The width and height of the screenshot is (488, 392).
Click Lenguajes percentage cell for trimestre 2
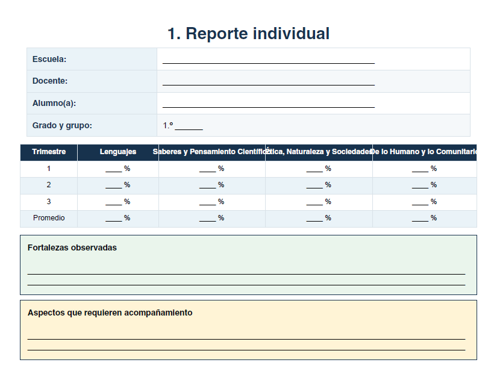(118, 185)
